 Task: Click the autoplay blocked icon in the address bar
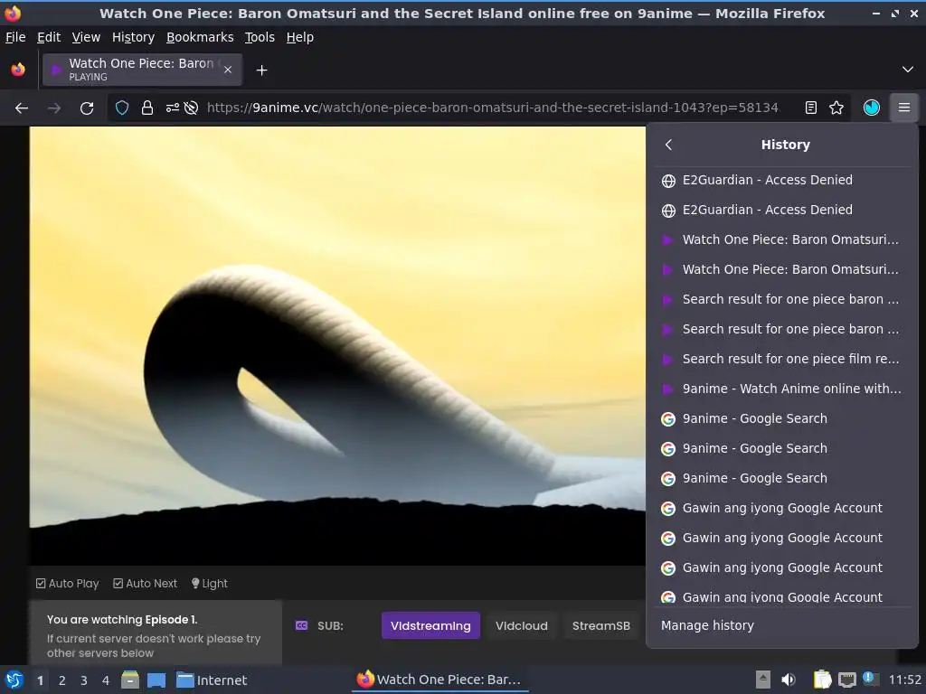[191, 108]
